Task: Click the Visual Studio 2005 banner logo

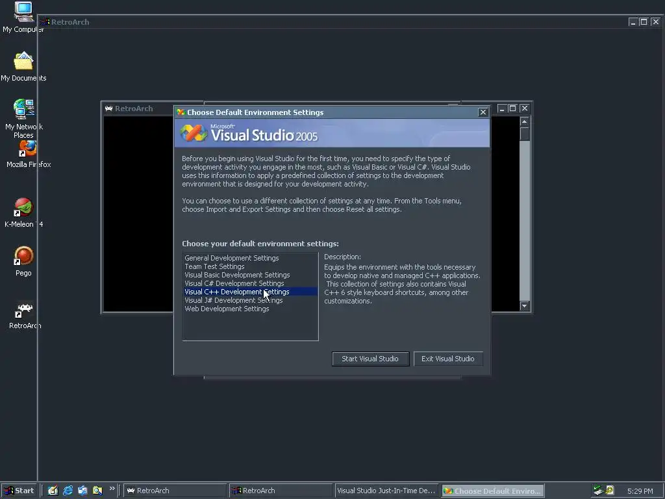Action: 249,133
